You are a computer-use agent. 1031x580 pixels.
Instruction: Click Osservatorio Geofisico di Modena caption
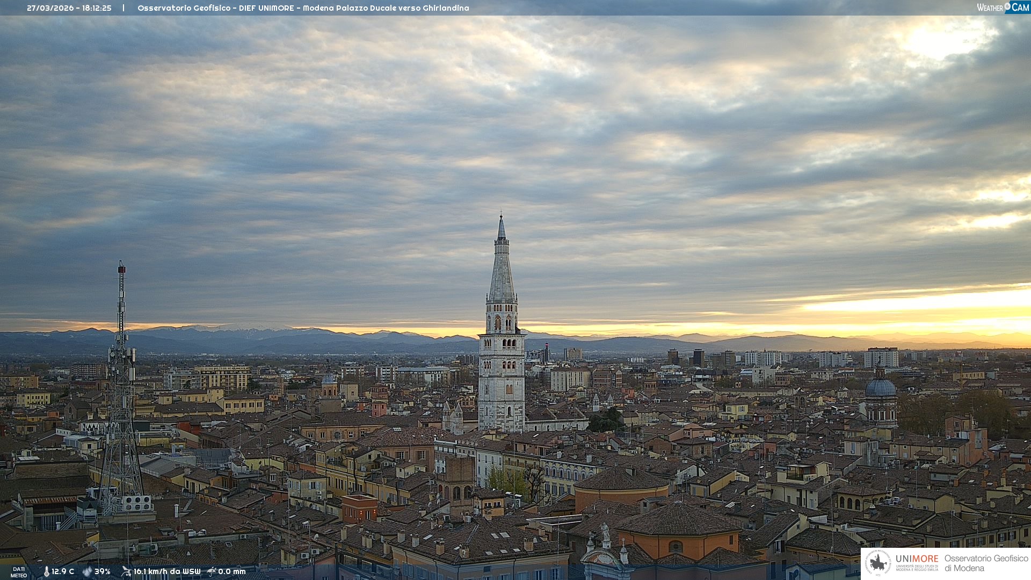tap(986, 563)
